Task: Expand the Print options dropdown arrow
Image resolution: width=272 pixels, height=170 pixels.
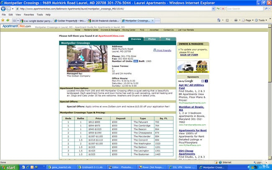Action: [x=239, y=21]
